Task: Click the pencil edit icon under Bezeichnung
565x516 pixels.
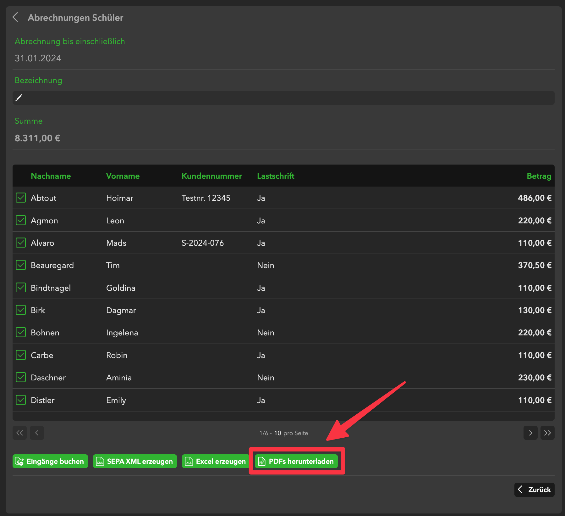Action: point(19,98)
